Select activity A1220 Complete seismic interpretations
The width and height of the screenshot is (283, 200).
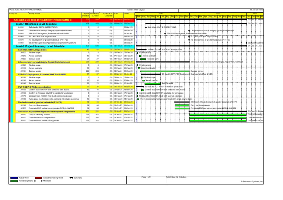coord(75,117)
